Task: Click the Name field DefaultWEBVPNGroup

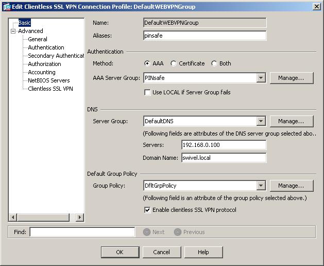Action: (x=205, y=23)
